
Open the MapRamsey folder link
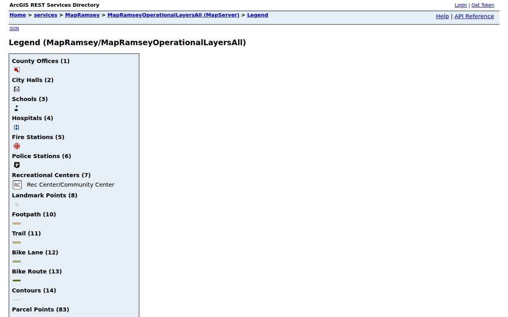(x=83, y=15)
